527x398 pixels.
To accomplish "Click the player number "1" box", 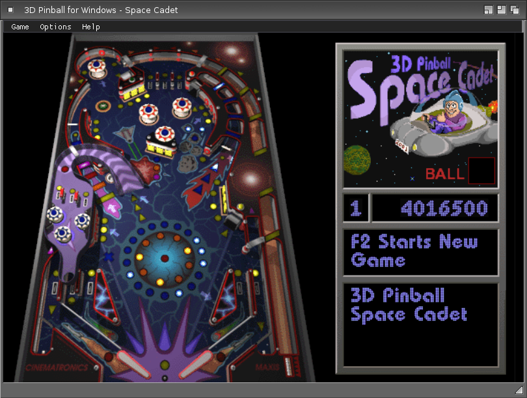I will tap(356, 208).
